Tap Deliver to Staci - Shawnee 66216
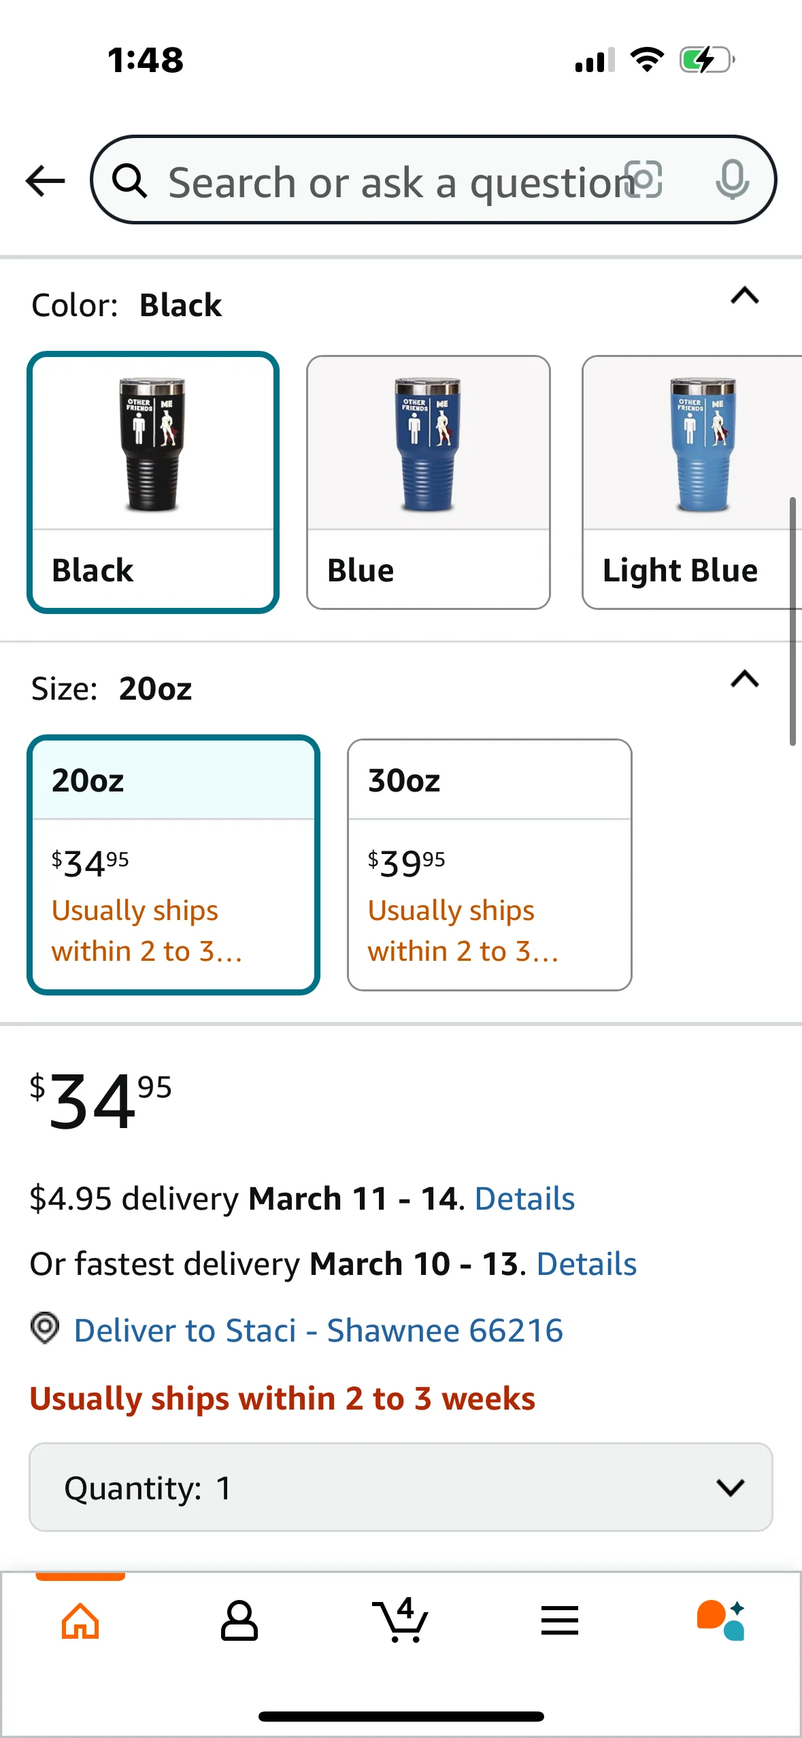The width and height of the screenshot is (802, 1738). tap(318, 1331)
